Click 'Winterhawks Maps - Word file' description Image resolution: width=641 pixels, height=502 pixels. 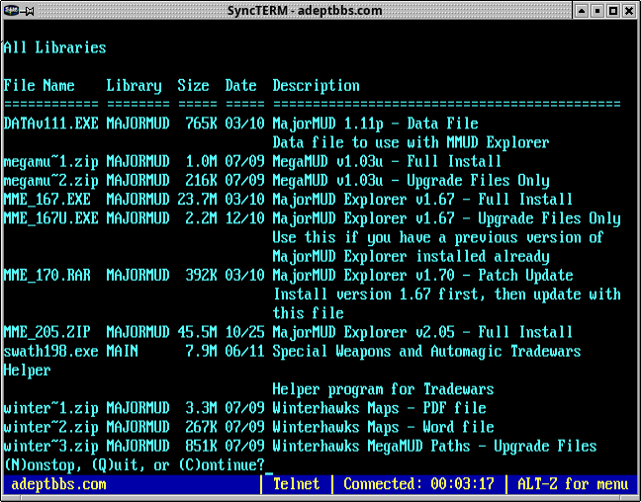pyautogui.click(x=383, y=427)
